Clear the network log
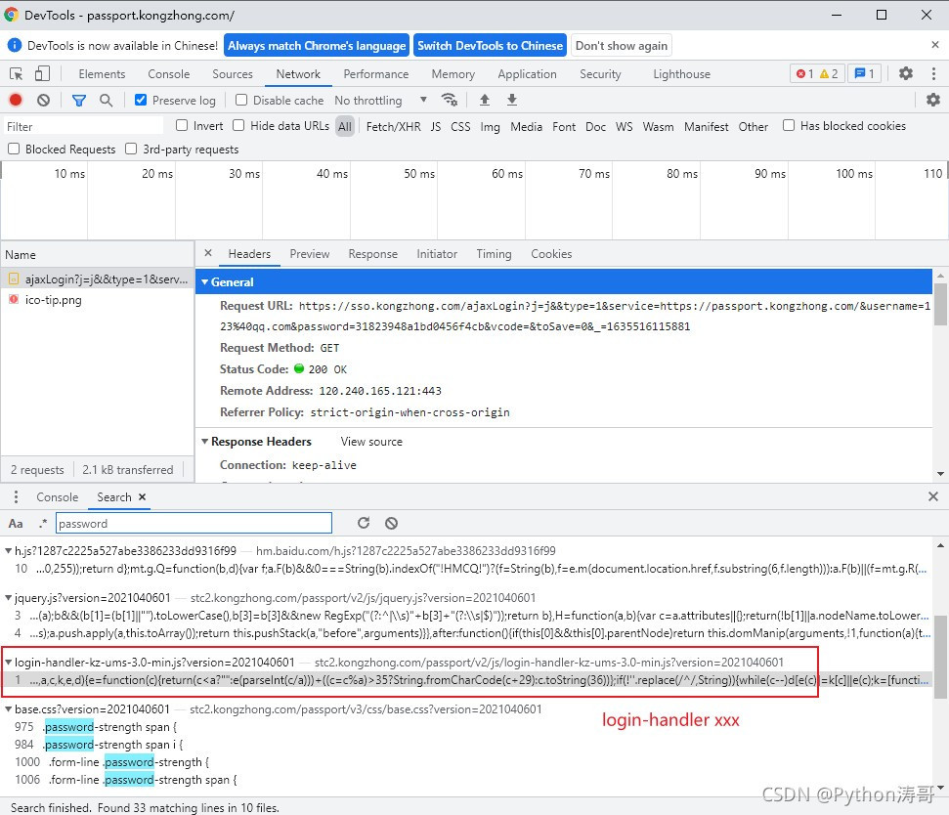 click(x=43, y=101)
